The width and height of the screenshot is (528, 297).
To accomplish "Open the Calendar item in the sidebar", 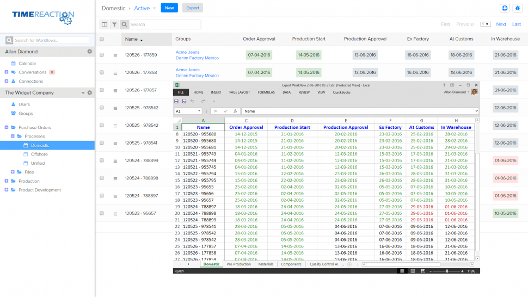I will pyautogui.click(x=27, y=63).
